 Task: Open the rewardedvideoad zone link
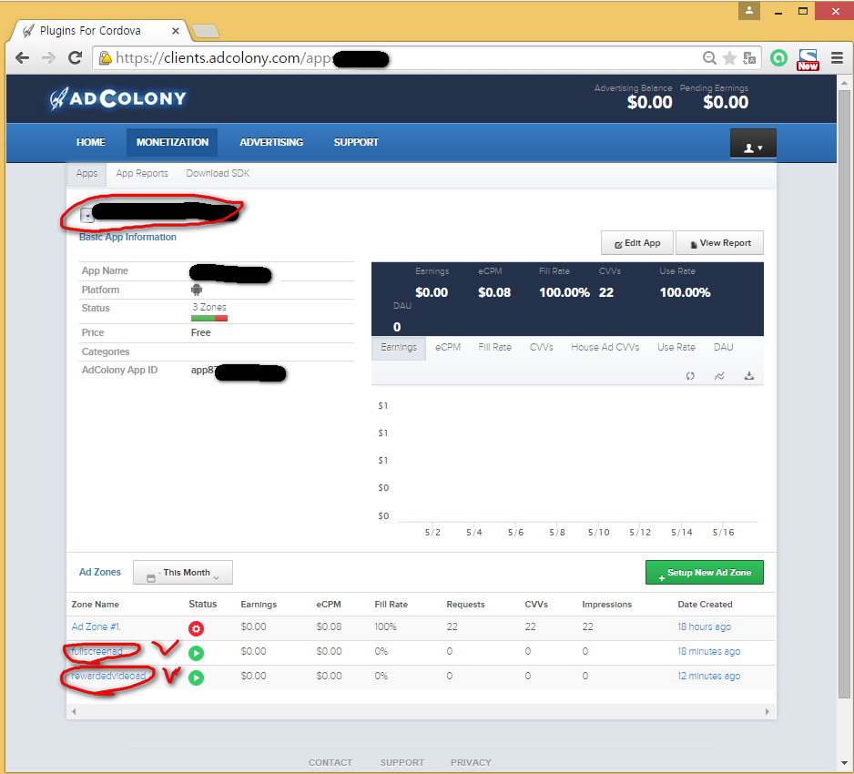[x=108, y=676]
